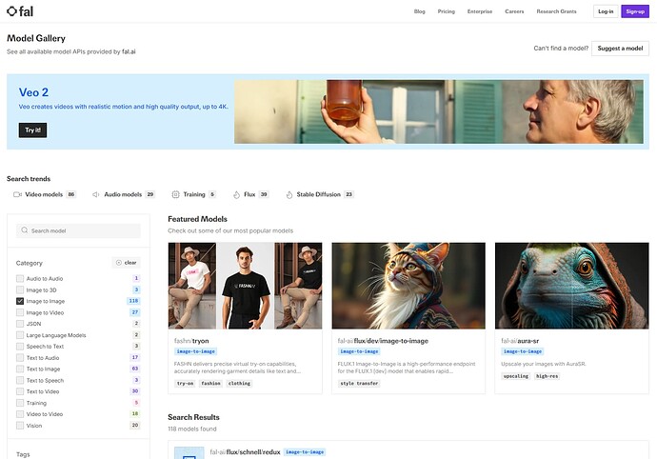Click the '118 models found' text
Image resolution: width=657 pixels, height=459 pixels.
192,429
